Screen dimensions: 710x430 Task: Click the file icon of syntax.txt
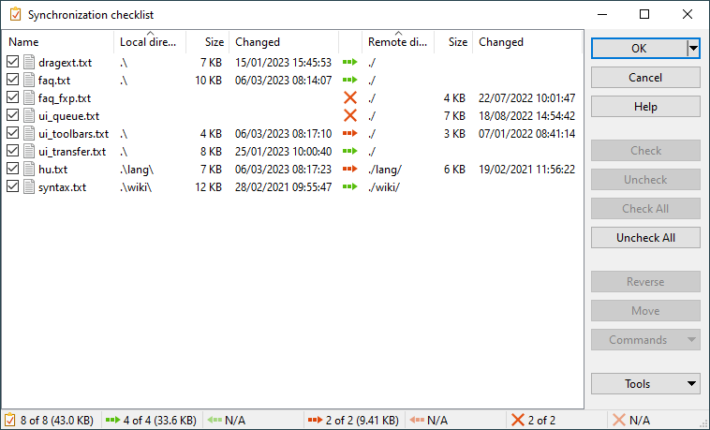coord(29,187)
